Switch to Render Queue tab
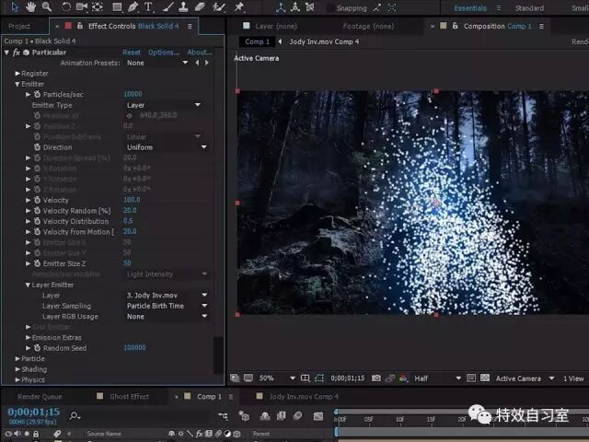589x442 pixels. tap(40, 397)
